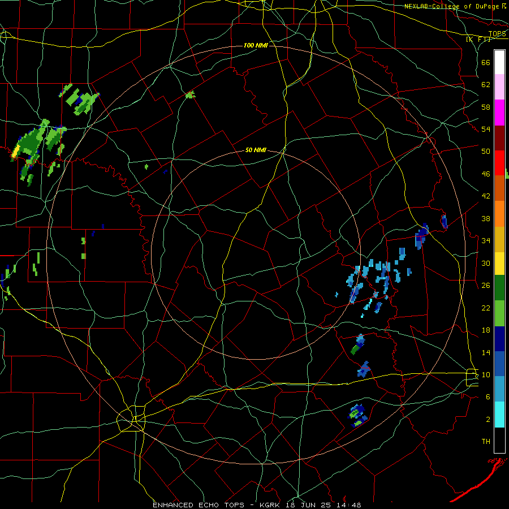The width and height of the screenshot is (509, 509).
Task: Click the 'TH' legend label
Action: coord(486,441)
